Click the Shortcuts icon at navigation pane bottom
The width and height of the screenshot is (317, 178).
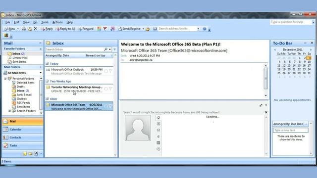click(x=36, y=154)
